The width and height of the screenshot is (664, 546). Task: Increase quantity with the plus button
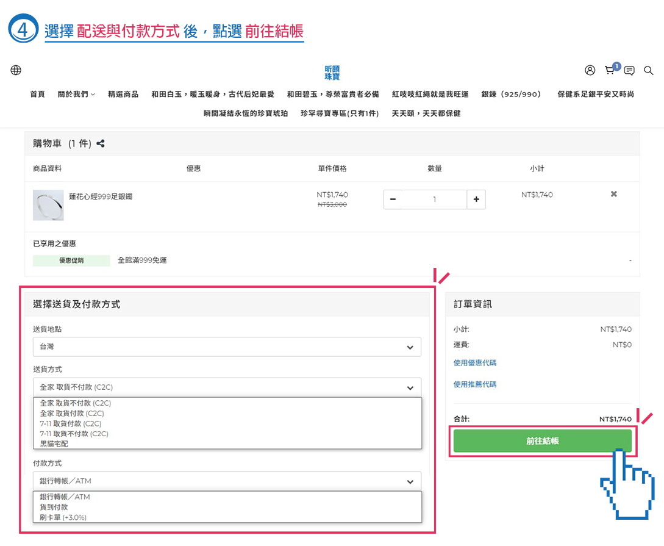(x=476, y=199)
